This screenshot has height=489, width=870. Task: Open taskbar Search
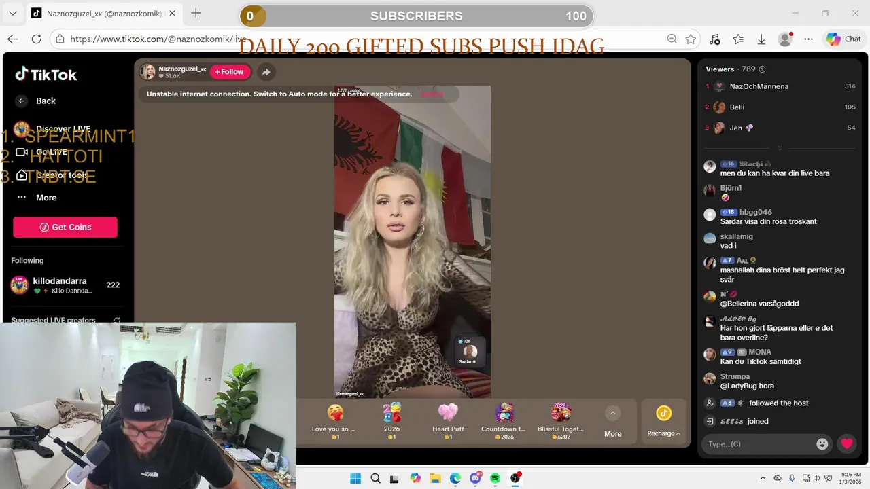click(375, 478)
